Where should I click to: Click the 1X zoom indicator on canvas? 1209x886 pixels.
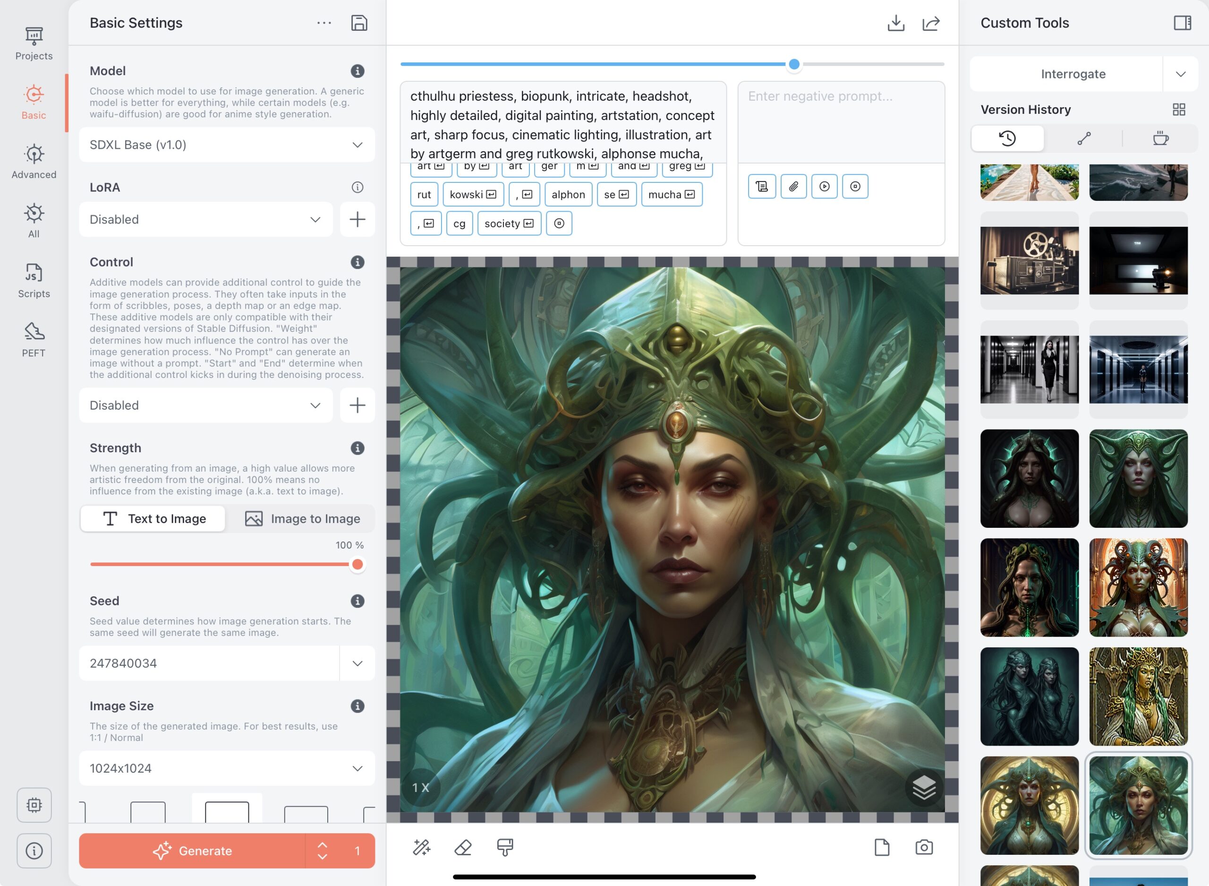click(421, 787)
